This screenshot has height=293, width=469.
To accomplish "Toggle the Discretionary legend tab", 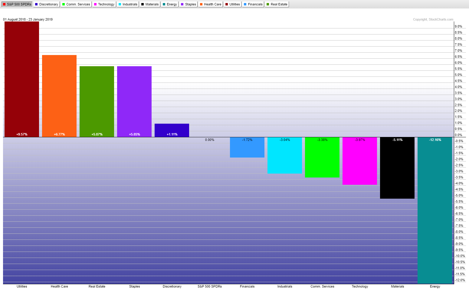I will tap(46, 4).
